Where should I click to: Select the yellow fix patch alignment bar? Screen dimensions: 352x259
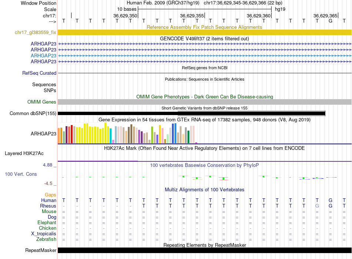coord(204,33)
